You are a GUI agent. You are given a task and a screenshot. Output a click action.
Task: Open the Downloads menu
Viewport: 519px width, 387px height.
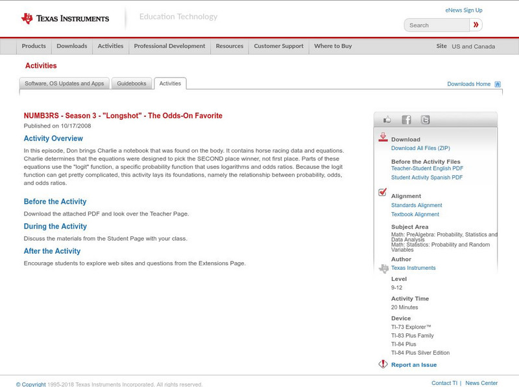72,46
